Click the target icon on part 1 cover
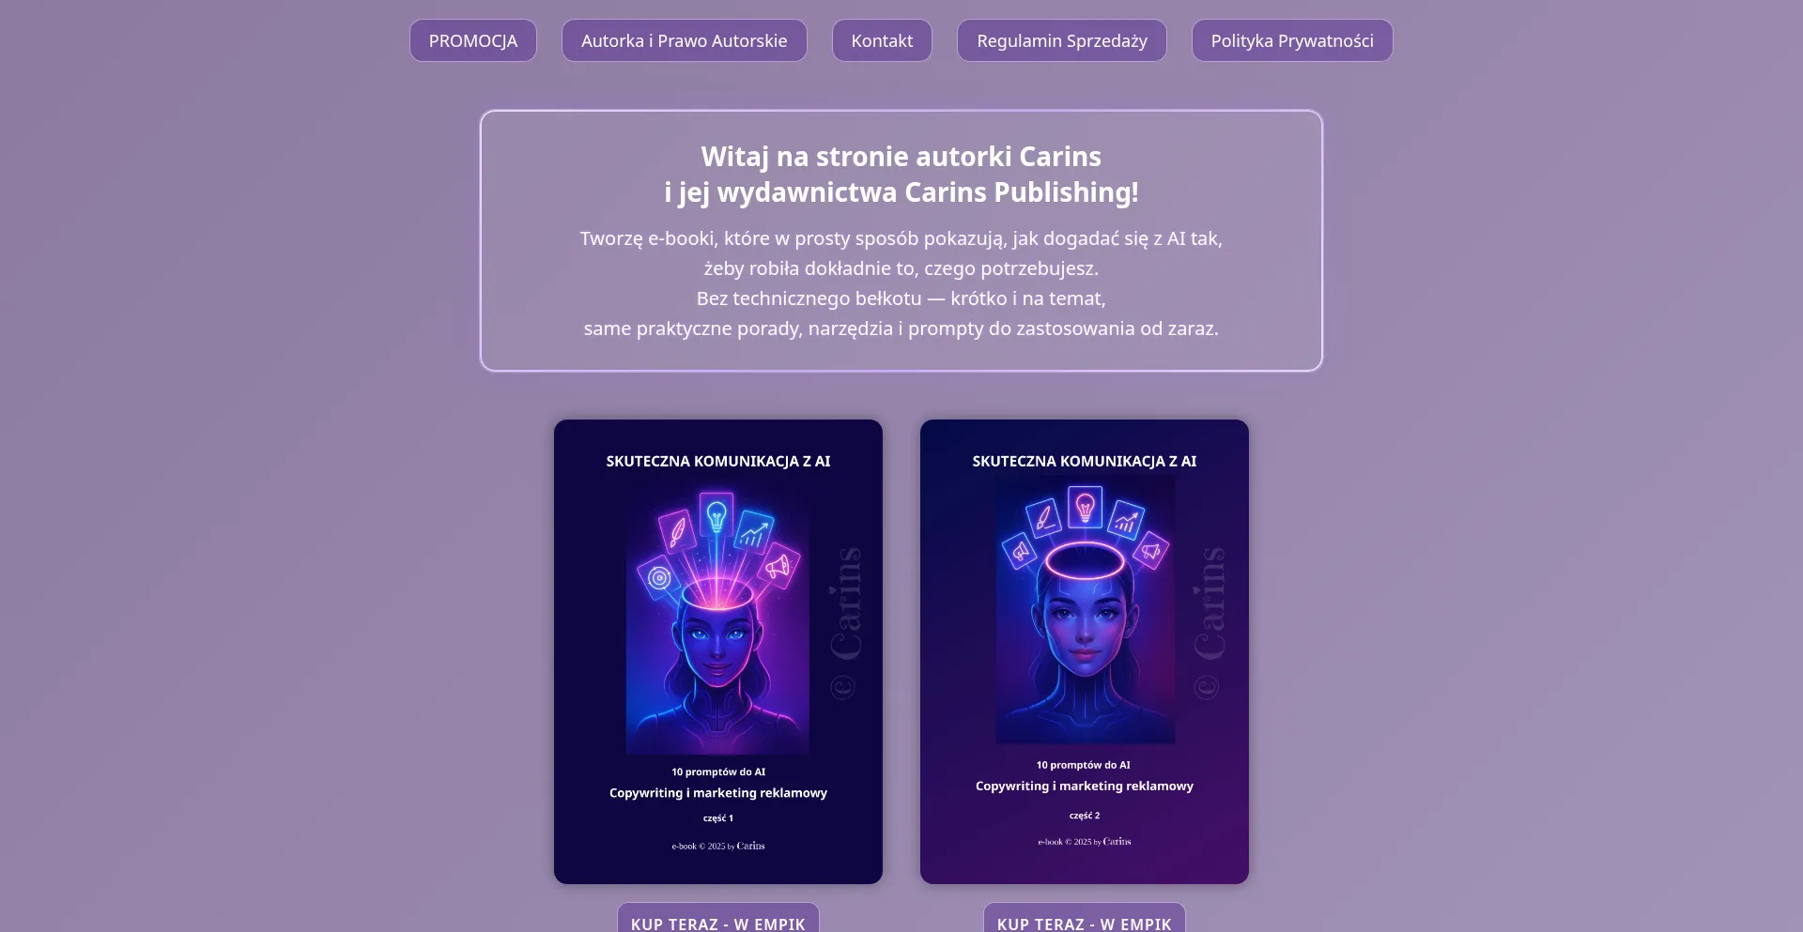Image resolution: width=1803 pixels, height=932 pixels. click(x=659, y=577)
